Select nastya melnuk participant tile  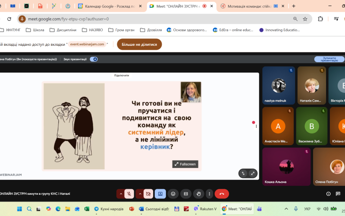(278, 86)
